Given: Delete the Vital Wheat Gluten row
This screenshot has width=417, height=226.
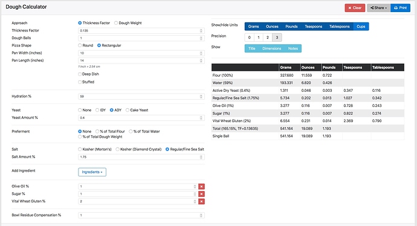Looking at the screenshot, I should click(x=201, y=202).
